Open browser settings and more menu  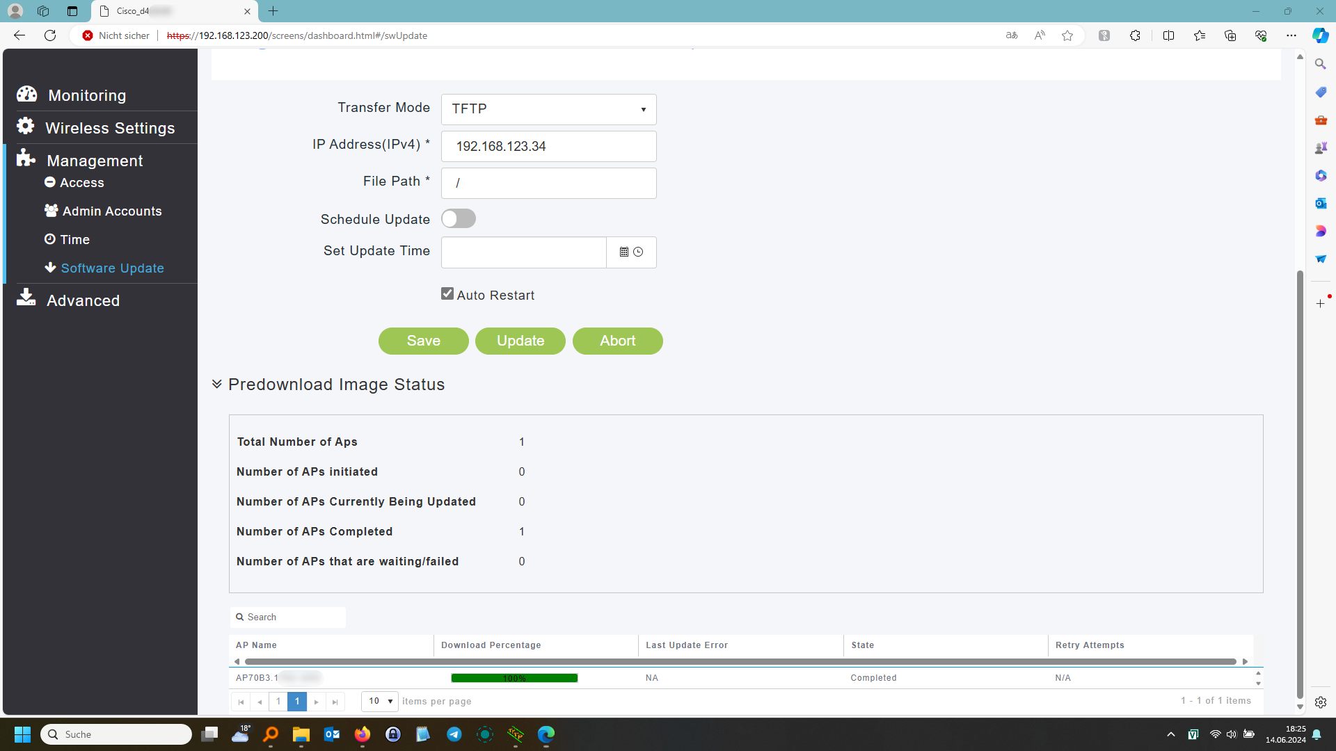1291,35
